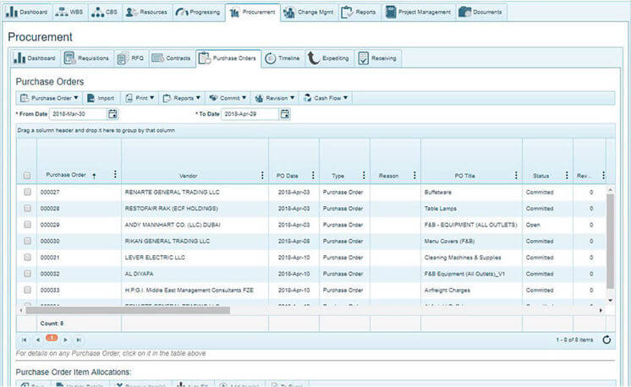Toggle the select-all header checkbox

pyautogui.click(x=27, y=176)
